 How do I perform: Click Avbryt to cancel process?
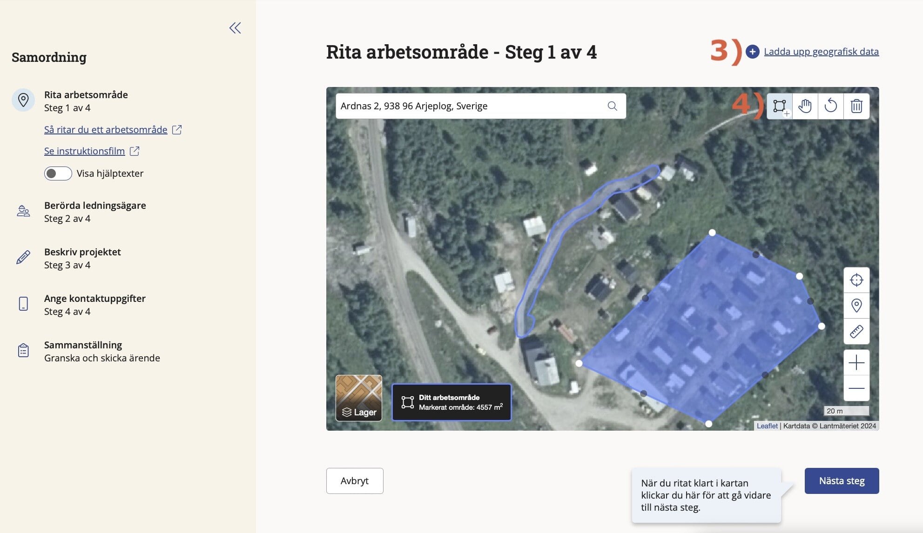click(x=354, y=480)
